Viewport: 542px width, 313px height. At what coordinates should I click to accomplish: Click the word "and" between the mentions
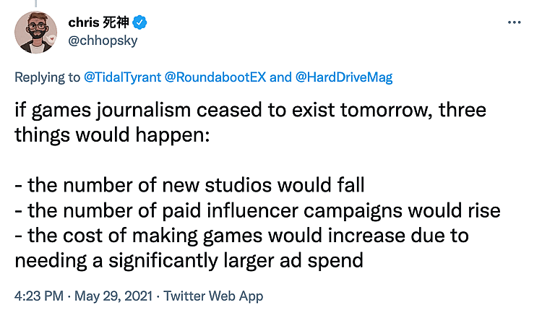[281, 77]
